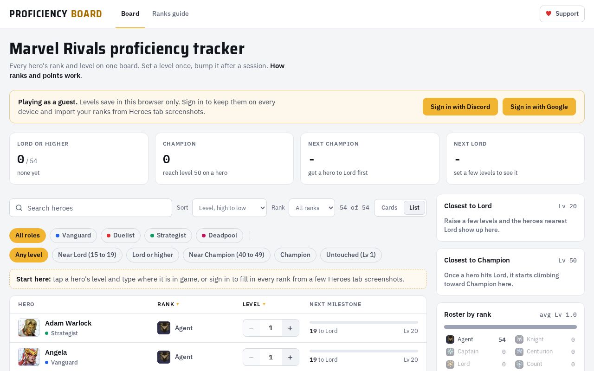Click the search magnifier icon
The height and width of the screenshot is (371, 594).
click(x=19, y=208)
